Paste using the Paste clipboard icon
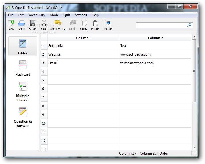This screenshot has height=164, width=205. pyautogui.click(x=95, y=25)
